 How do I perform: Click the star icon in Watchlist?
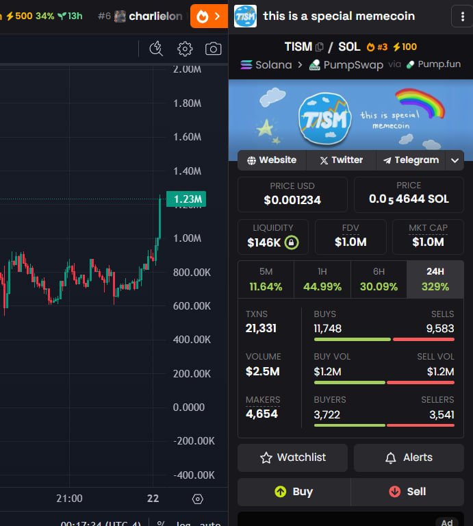266,458
